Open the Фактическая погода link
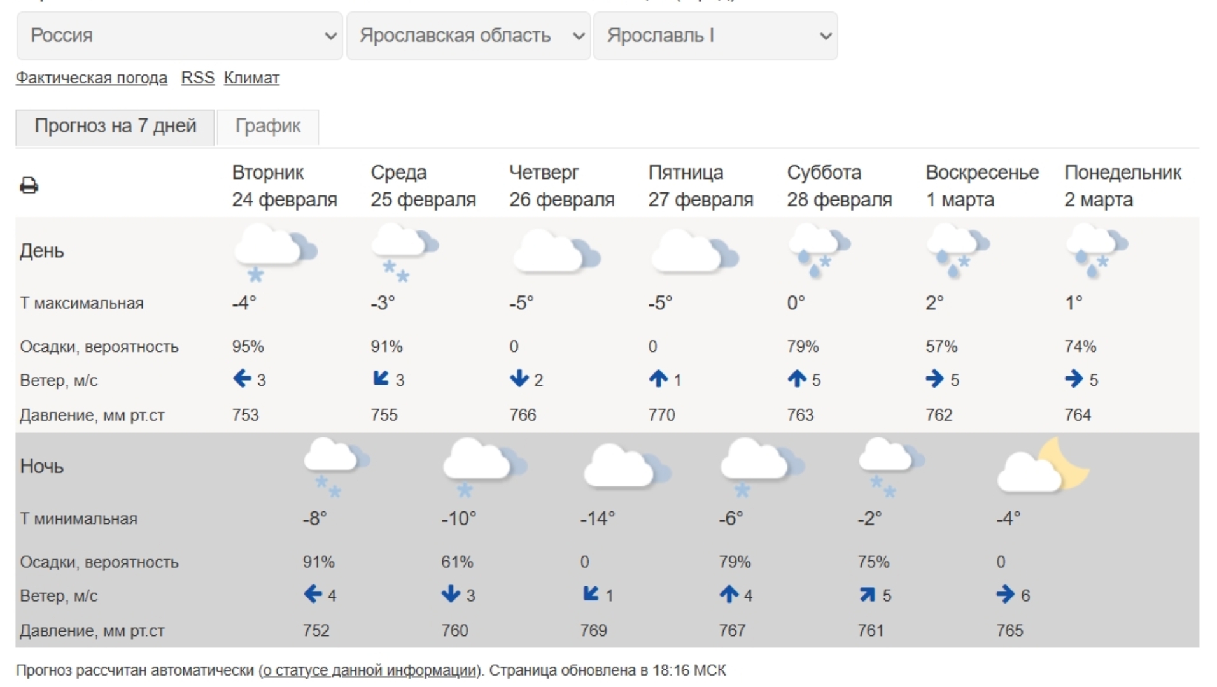Image resolution: width=1217 pixels, height=687 pixels. coord(92,78)
